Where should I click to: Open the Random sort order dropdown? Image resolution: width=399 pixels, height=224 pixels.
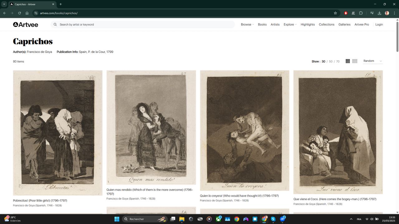pyautogui.click(x=373, y=61)
